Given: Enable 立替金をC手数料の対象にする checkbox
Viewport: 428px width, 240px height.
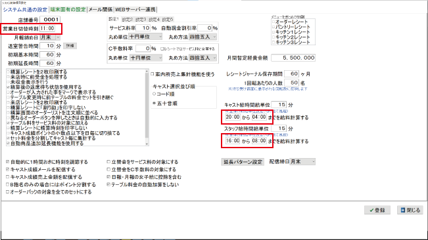Looking at the screenshot, I should click(x=108, y=170).
